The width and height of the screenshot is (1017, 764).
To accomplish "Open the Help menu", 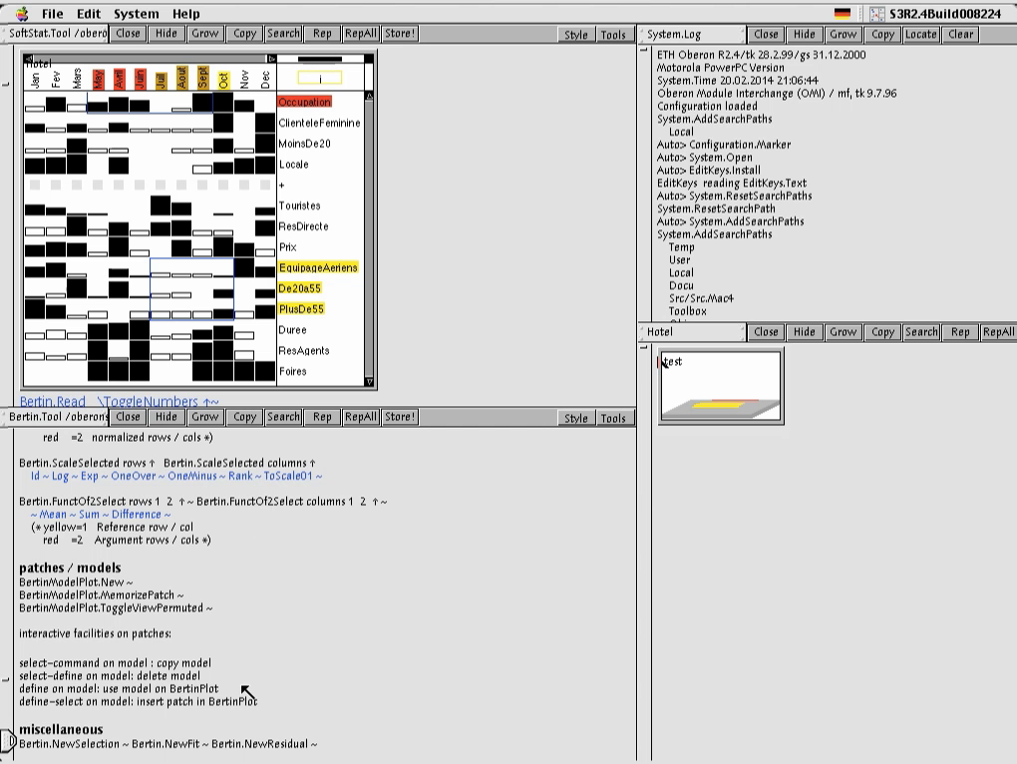I will (186, 14).
